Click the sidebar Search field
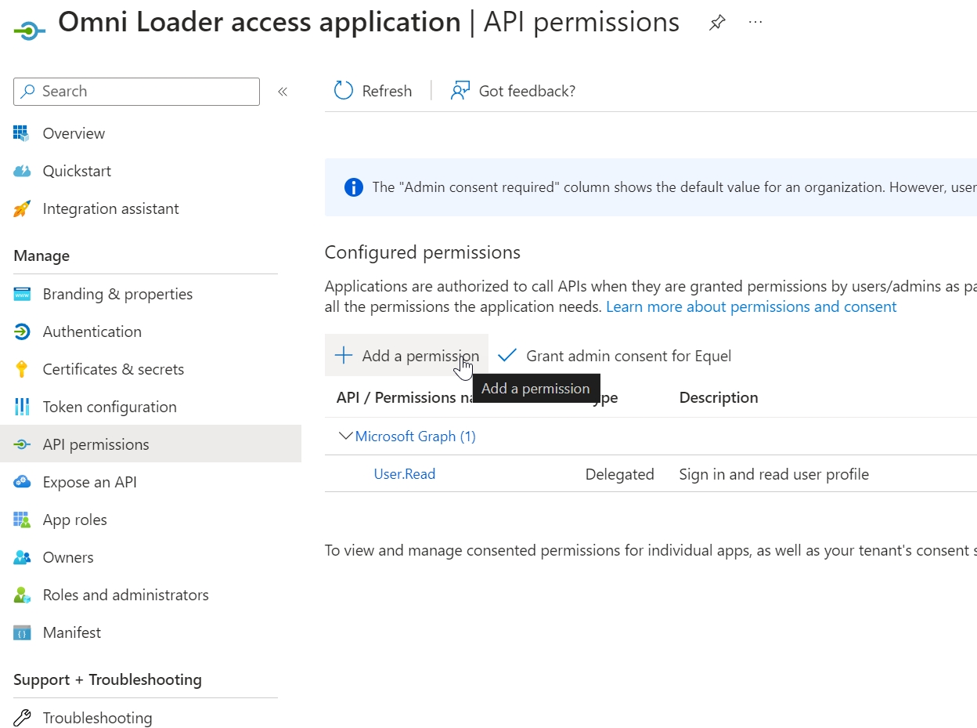Screen dimensions: 977x728 [x=137, y=92]
